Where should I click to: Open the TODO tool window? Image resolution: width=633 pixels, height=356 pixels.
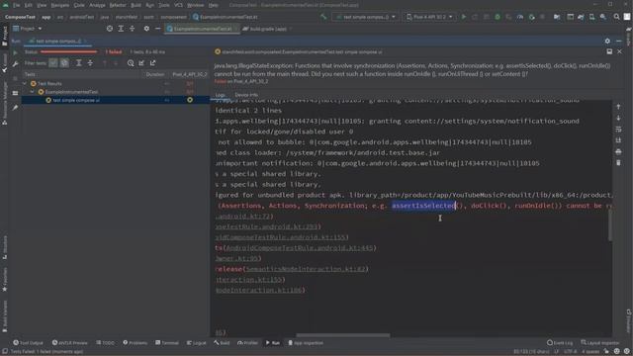point(105,343)
